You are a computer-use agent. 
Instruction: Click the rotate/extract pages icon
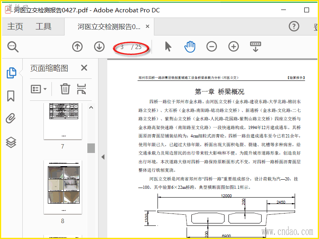pos(81,89)
